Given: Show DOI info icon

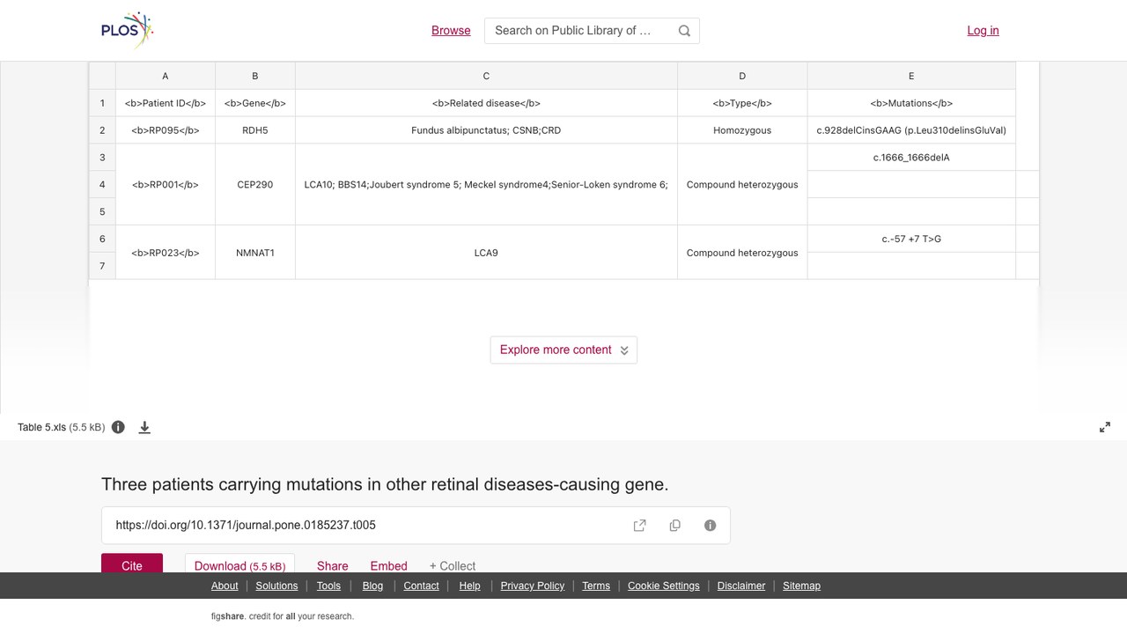Looking at the screenshot, I should (711, 526).
